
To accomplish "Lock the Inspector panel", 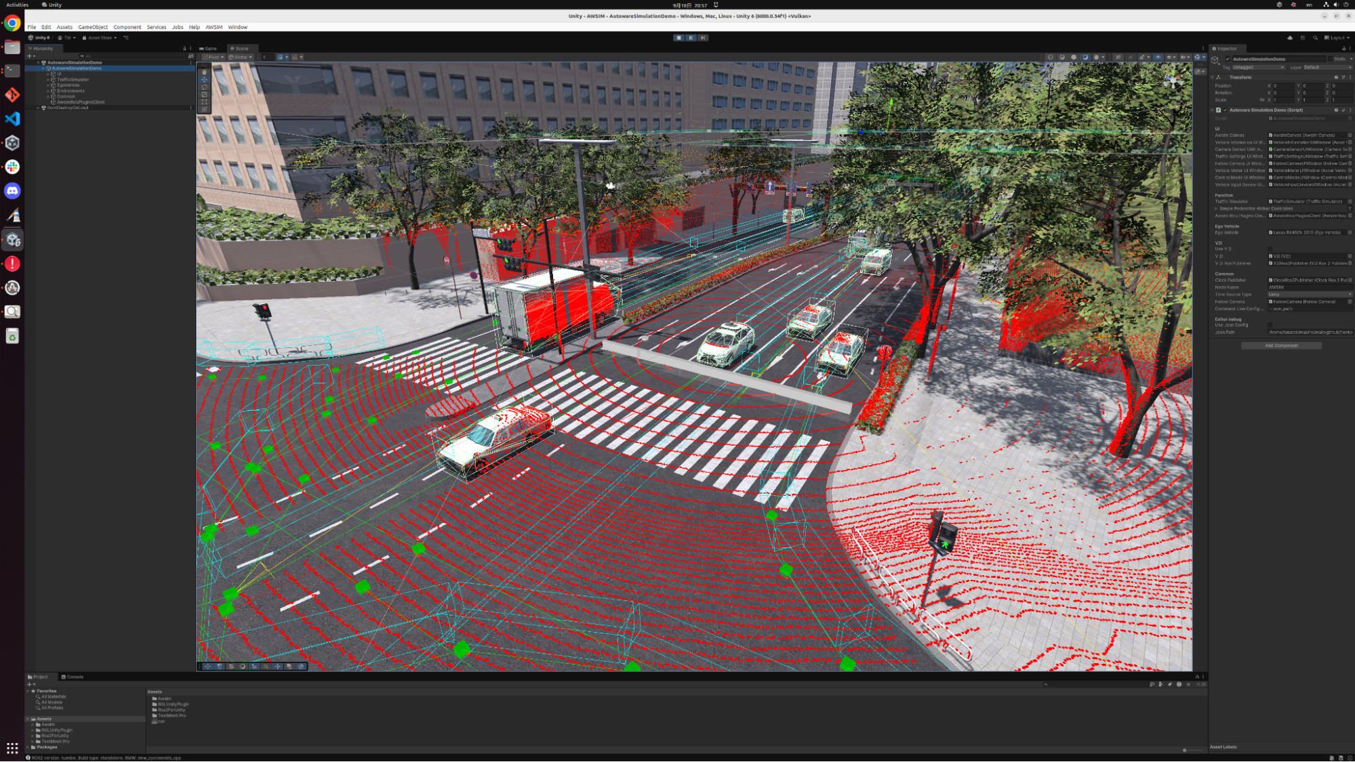I will click(x=1343, y=48).
